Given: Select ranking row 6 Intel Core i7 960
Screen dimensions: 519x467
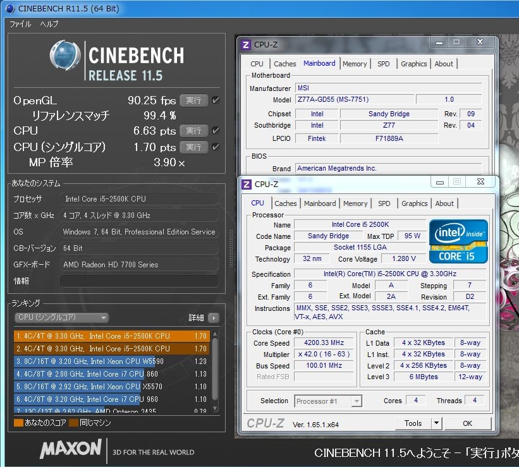Looking at the screenshot, I should [x=111, y=399].
